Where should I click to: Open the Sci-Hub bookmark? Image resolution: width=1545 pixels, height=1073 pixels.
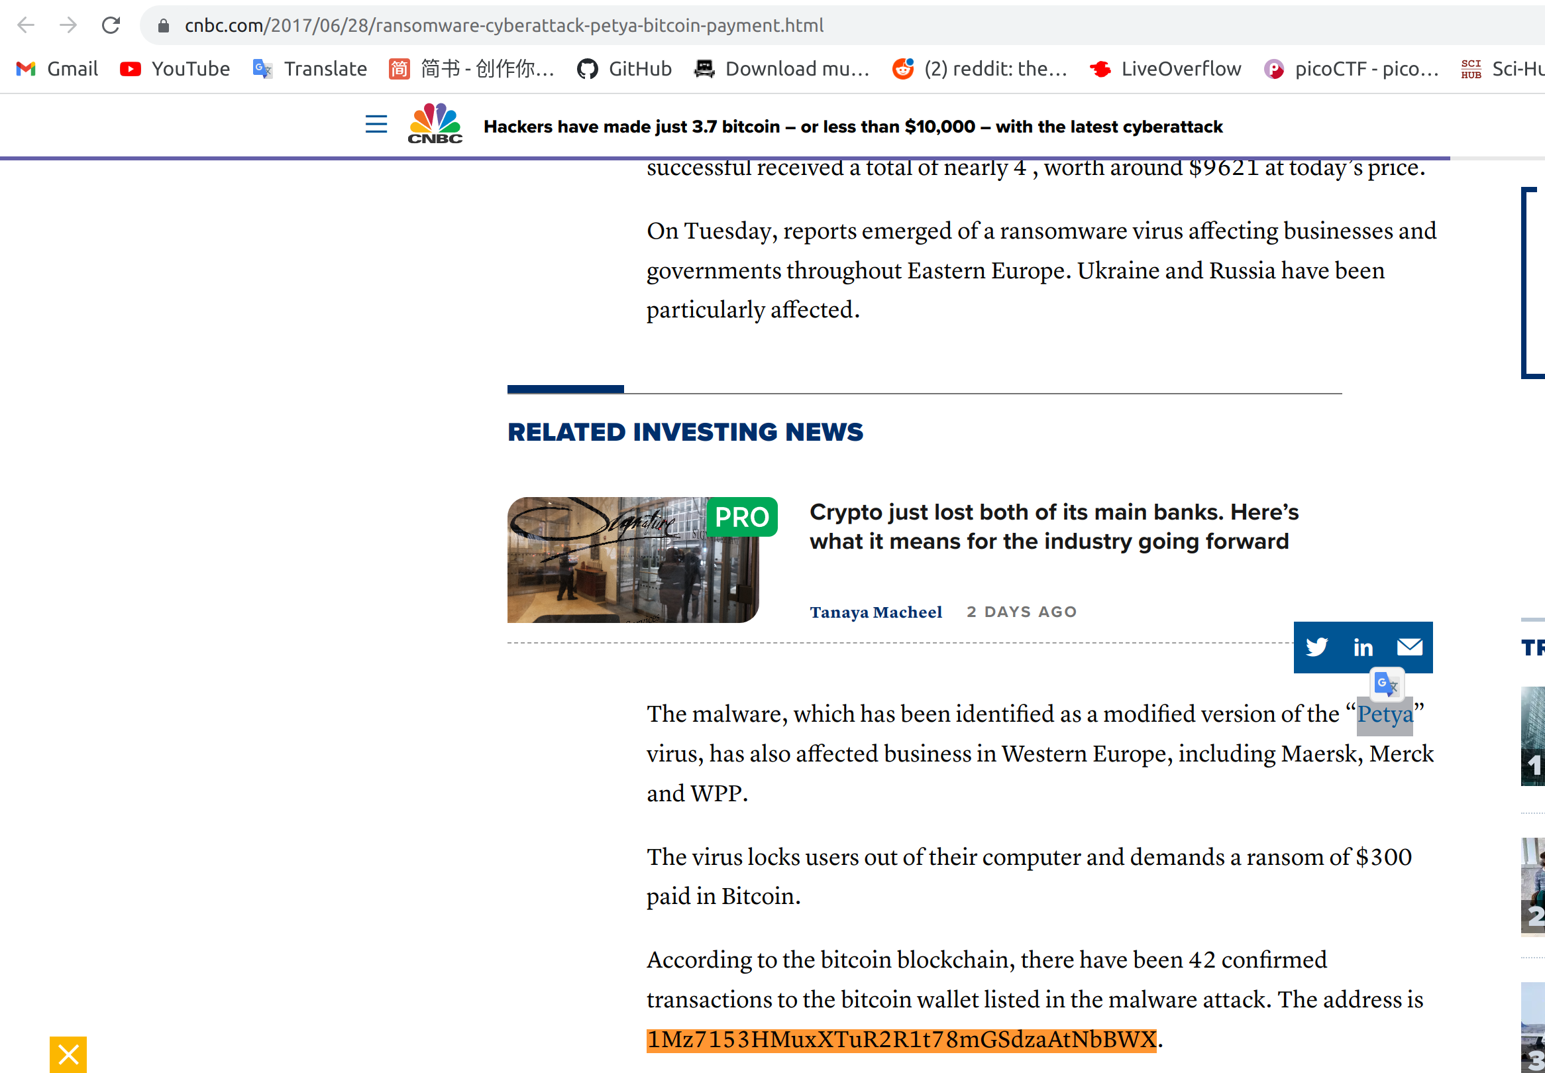coord(1503,68)
